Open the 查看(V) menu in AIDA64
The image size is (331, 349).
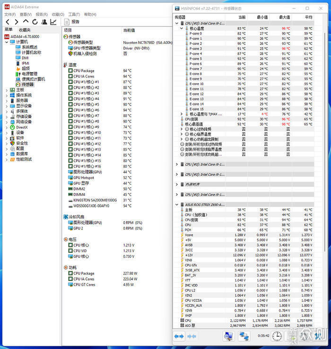[x=26, y=15]
